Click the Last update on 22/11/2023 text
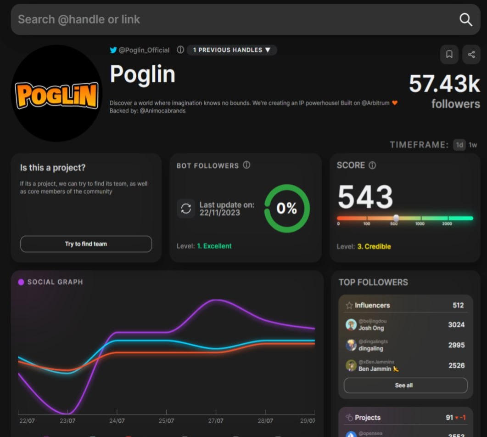The width and height of the screenshot is (487, 437). click(x=227, y=209)
